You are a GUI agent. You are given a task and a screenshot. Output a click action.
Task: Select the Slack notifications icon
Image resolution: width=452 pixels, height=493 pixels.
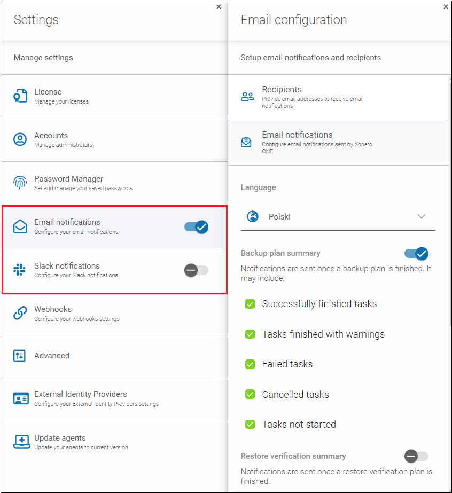tap(20, 270)
